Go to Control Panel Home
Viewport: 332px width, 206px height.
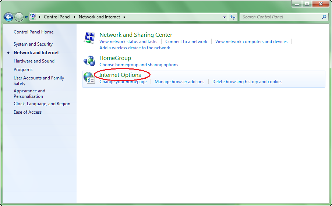pyautogui.click(x=33, y=32)
